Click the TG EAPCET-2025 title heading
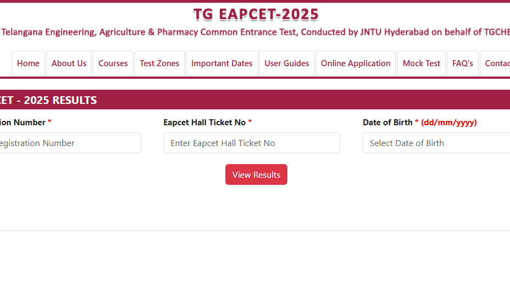 pos(256,14)
